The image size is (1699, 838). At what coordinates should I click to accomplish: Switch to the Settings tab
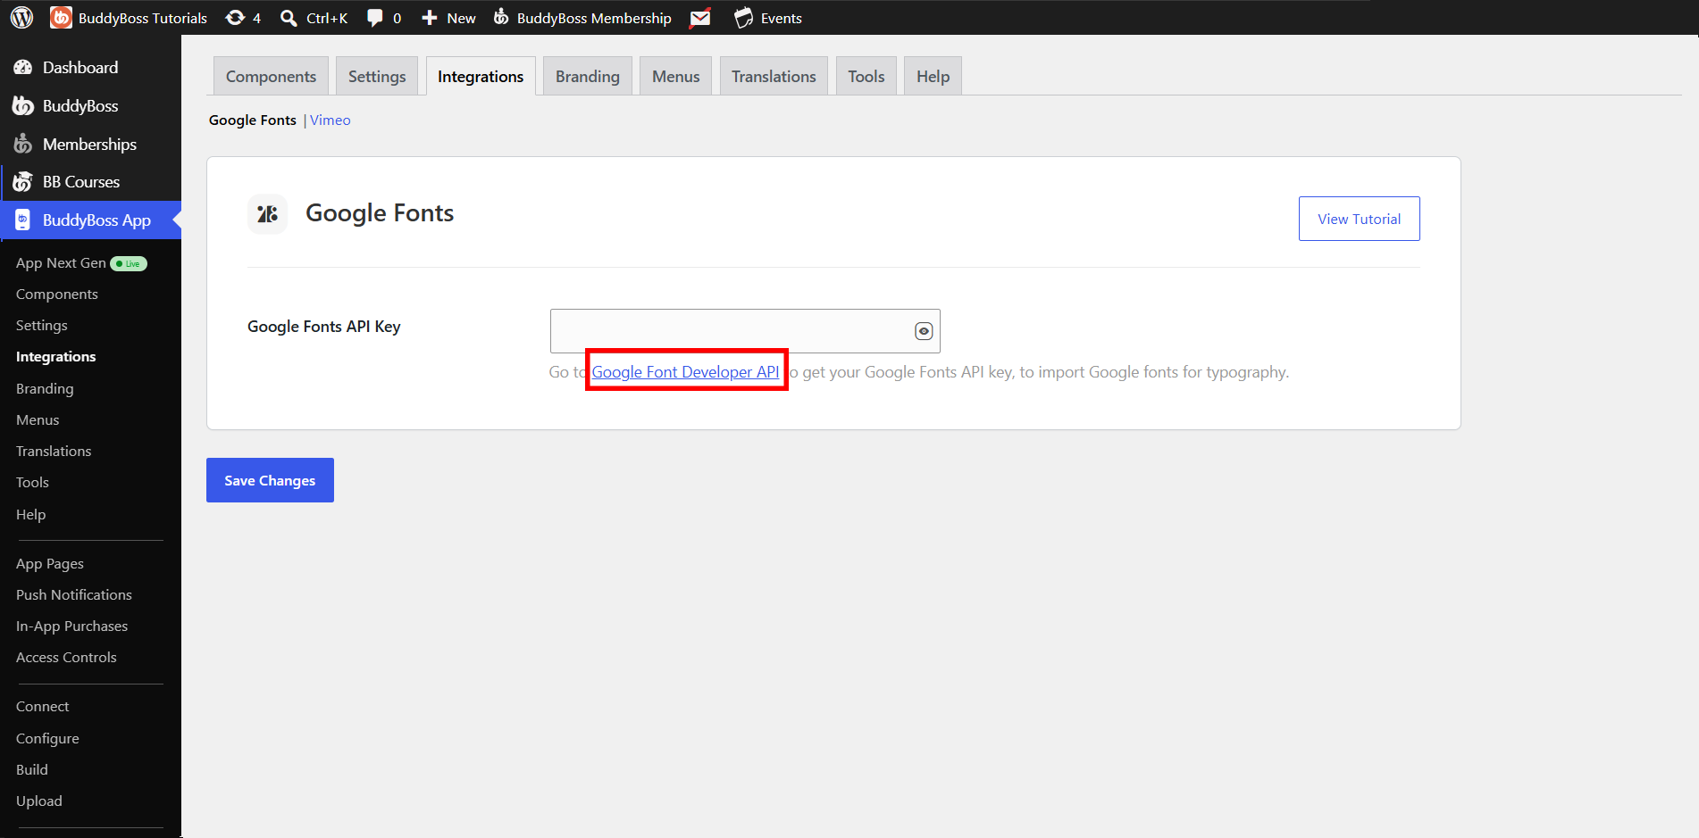[x=377, y=77]
